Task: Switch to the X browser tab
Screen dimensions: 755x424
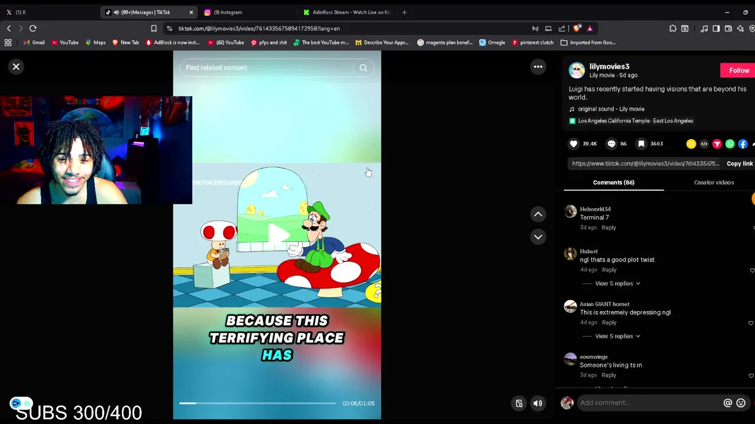Action: (x=21, y=12)
